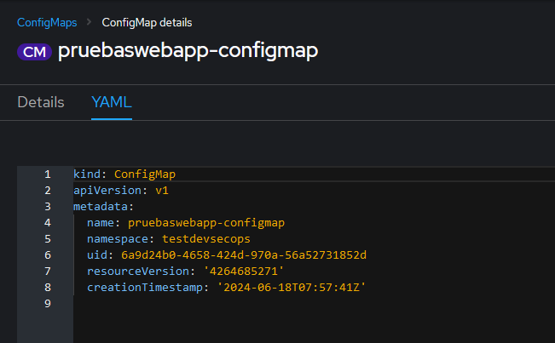
Task: Select the YAML tab
Action: click(x=112, y=102)
